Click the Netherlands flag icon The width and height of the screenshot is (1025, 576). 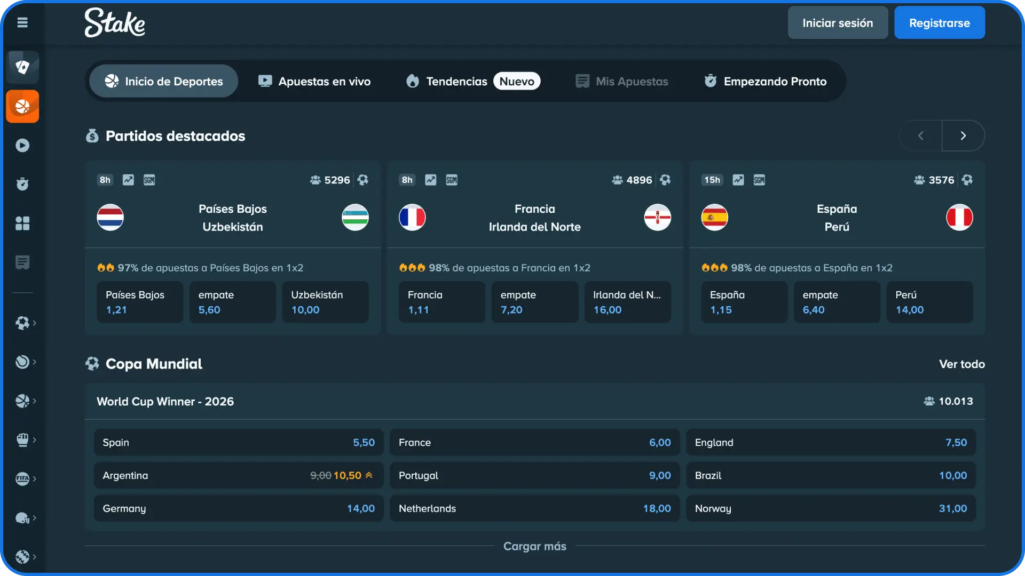click(110, 217)
